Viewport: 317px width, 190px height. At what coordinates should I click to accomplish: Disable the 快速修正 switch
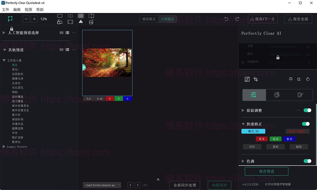click(x=306, y=124)
